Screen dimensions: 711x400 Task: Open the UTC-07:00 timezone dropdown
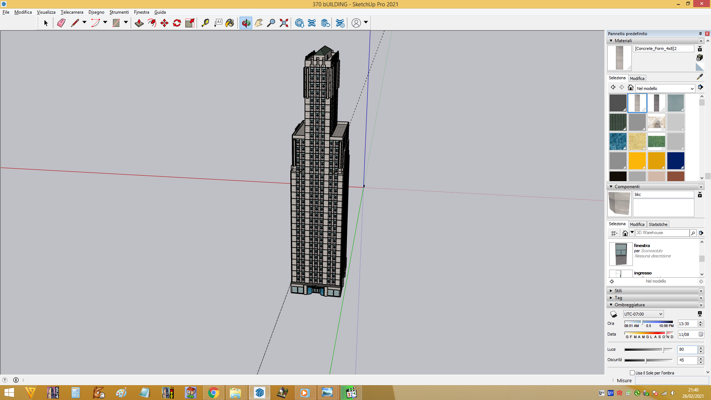pos(643,314)
